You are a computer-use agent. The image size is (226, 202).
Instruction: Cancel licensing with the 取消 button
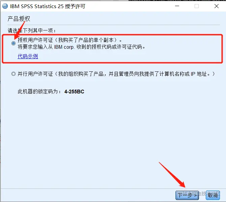tap(213, 195)
